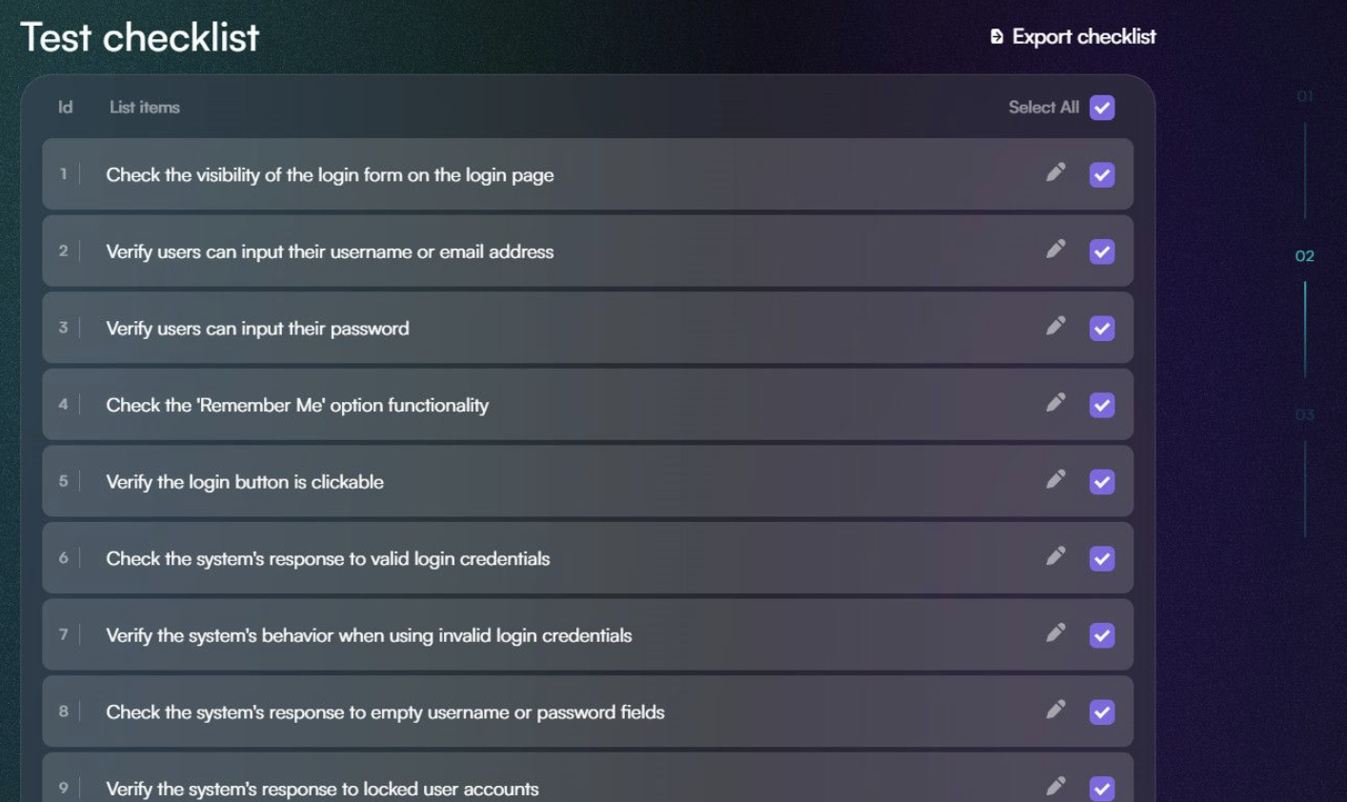Go to step 01 in side navigation
The image size is (1347, 802).
tap(1304, 96)
